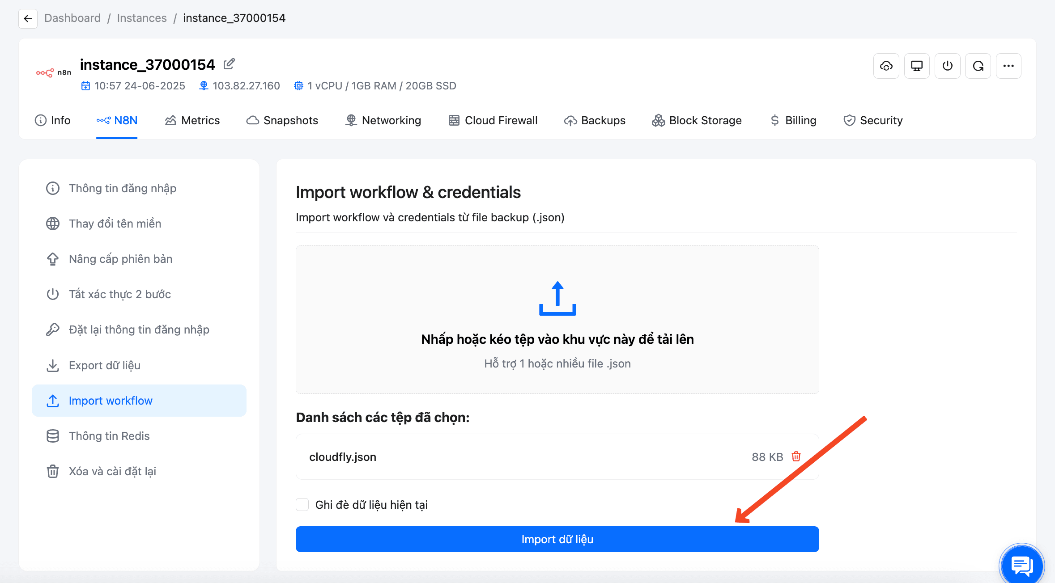Click the Instances breadcrumb link
Screen dimensions: 1055x583
click(141, 18)
